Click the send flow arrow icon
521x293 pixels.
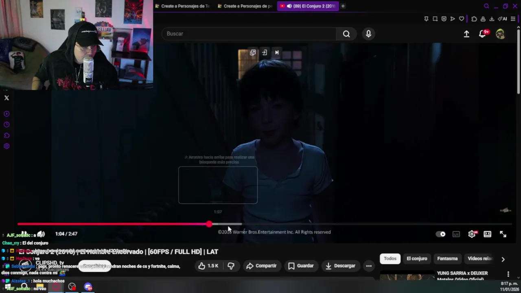click(453, 19)
